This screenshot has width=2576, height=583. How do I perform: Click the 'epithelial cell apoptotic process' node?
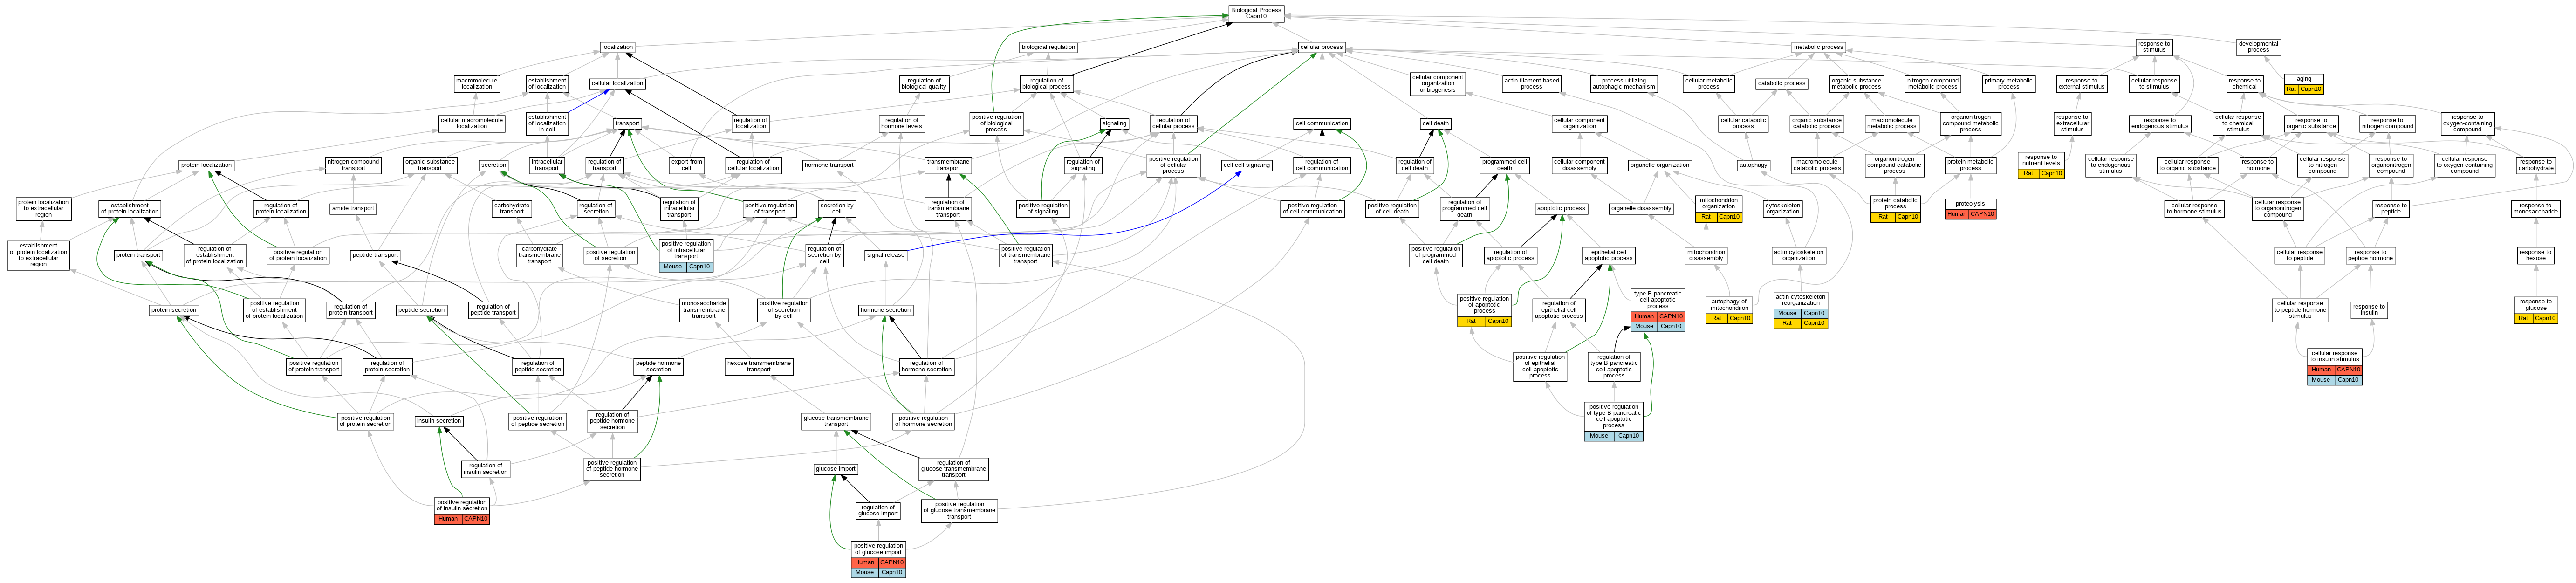(1608, 255)
